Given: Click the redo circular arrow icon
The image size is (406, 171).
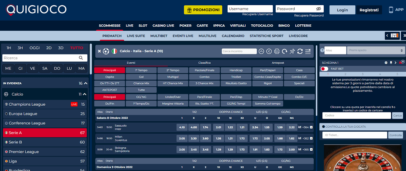Looking at the screenshot, I should coord(285,51).
